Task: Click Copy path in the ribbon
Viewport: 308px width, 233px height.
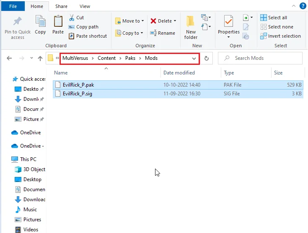Action: 83,27
